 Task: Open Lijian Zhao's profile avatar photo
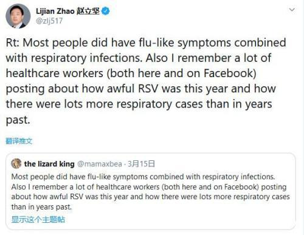click(x=18, y=16)
